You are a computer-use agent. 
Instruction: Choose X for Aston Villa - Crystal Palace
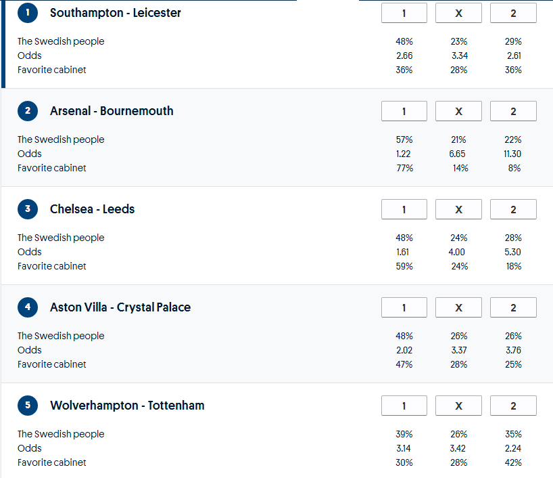458,307
